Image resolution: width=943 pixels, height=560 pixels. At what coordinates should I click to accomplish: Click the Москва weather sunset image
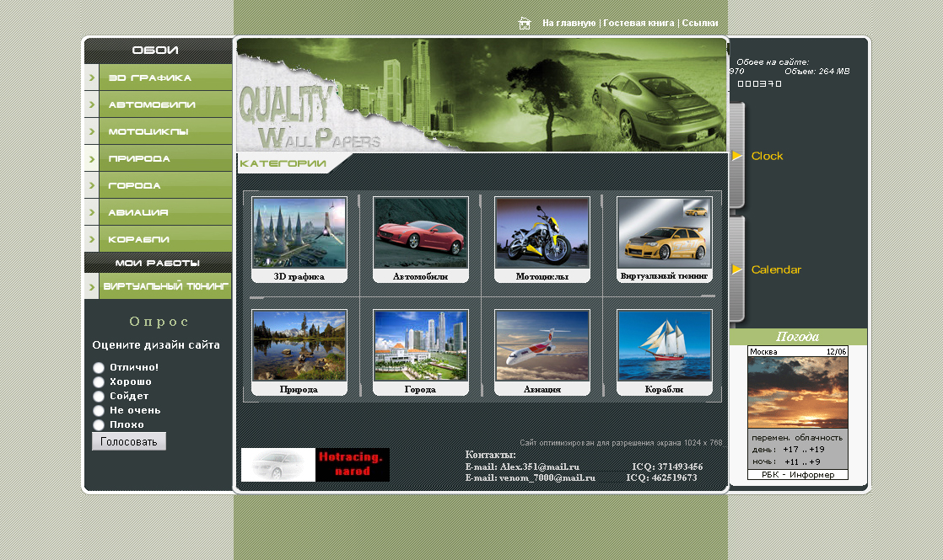[797, 392]
